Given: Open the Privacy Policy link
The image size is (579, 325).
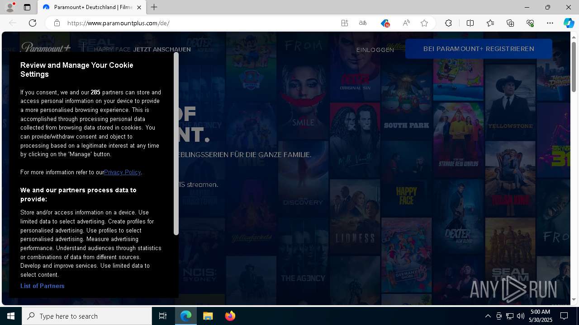Looking at the screenshot, I should pyautogui.click(x=122, y=172).
